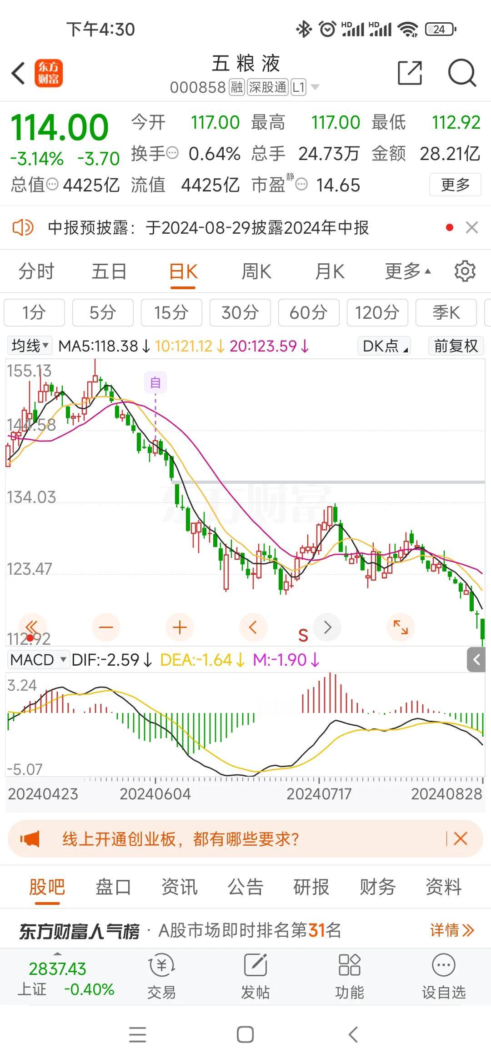Switch to 盘口 tab
Image resolution: width=491 pixels, height=1064 pixels.
113,887
